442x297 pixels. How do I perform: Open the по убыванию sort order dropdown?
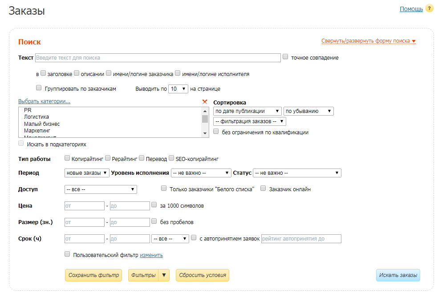click(308, 111)
